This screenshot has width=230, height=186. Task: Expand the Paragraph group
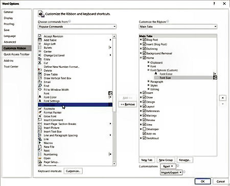(x=148, y=82)
